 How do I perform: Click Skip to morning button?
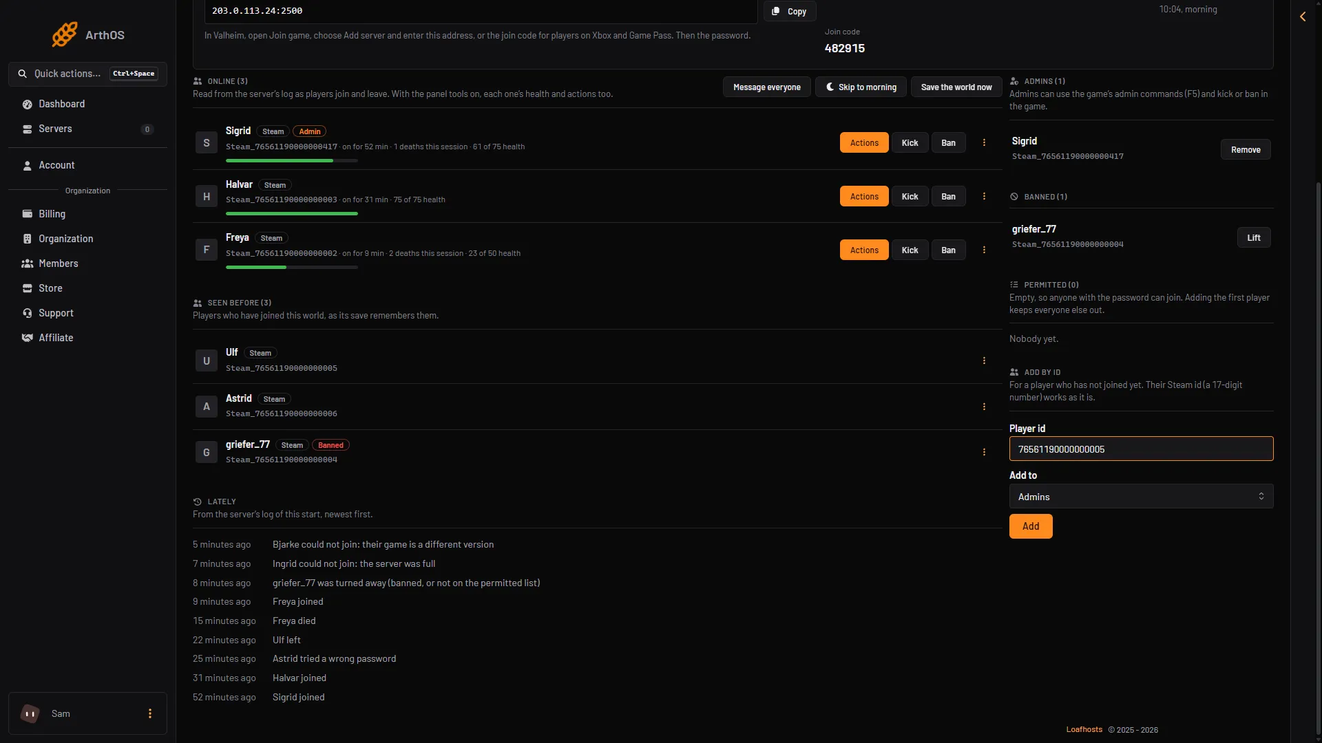click(x=861, y=87)
